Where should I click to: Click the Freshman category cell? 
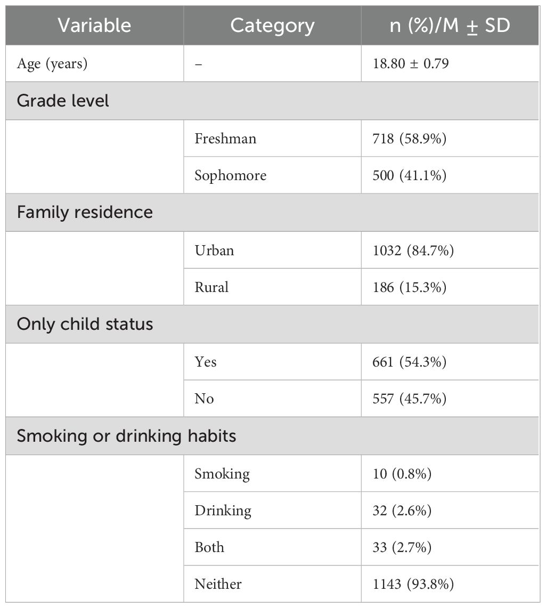[225, 139]
